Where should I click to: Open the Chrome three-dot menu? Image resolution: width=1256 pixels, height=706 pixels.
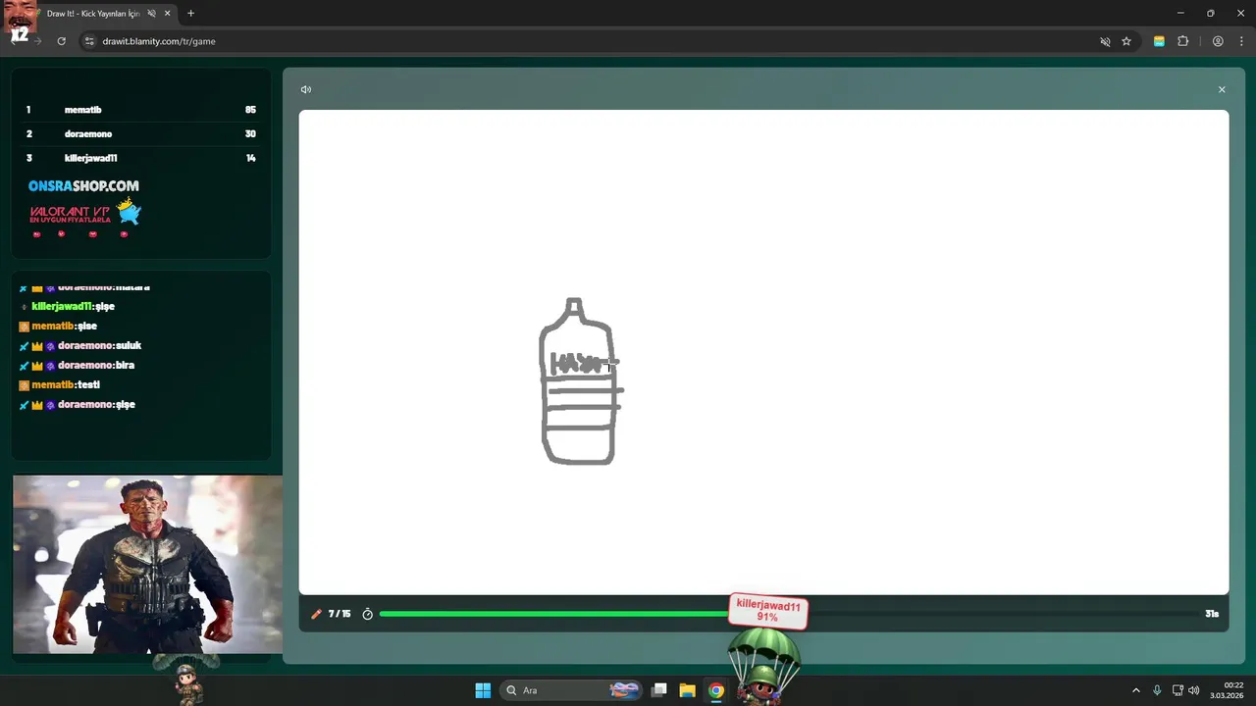(1240, 41)
